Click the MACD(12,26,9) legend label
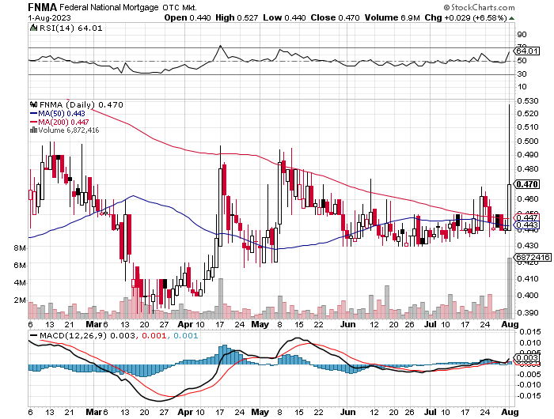This screenshot has width=554, height=419. [x=73, y=335]
